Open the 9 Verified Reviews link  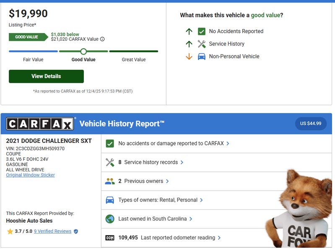pos(52,231)
